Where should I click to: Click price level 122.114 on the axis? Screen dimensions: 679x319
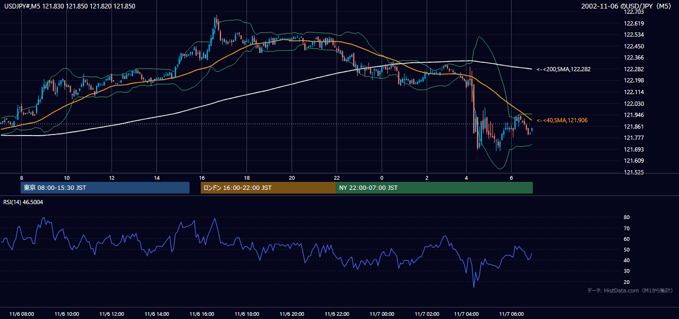tap(634, 92)
